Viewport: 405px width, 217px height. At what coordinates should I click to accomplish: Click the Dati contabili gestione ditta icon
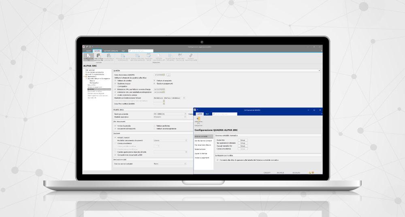tap(99, 57)
